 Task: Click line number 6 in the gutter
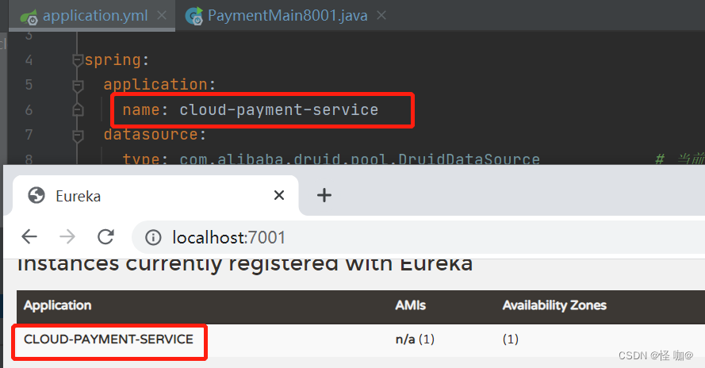click(x=29, y=109)
